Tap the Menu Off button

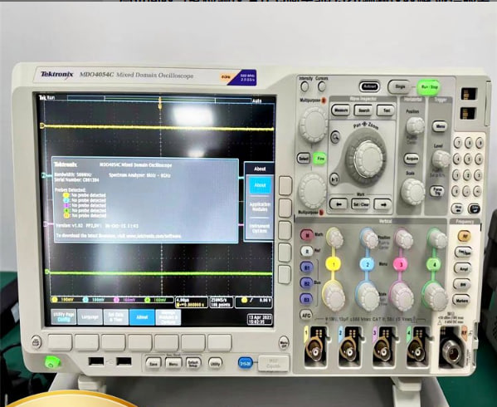(284, 343)
